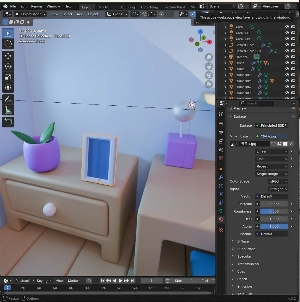Switch perspective/orthographic grid icon

pos(209,84)
